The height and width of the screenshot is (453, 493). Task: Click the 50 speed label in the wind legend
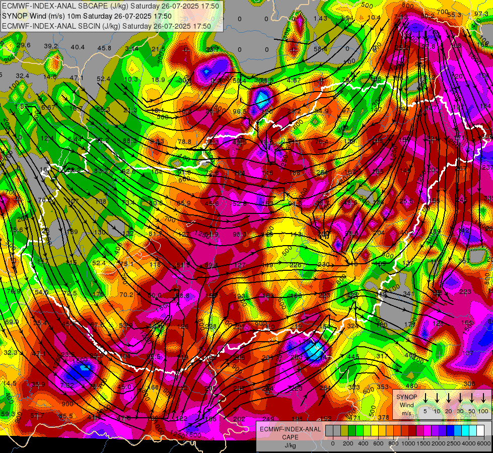point(472,411)
